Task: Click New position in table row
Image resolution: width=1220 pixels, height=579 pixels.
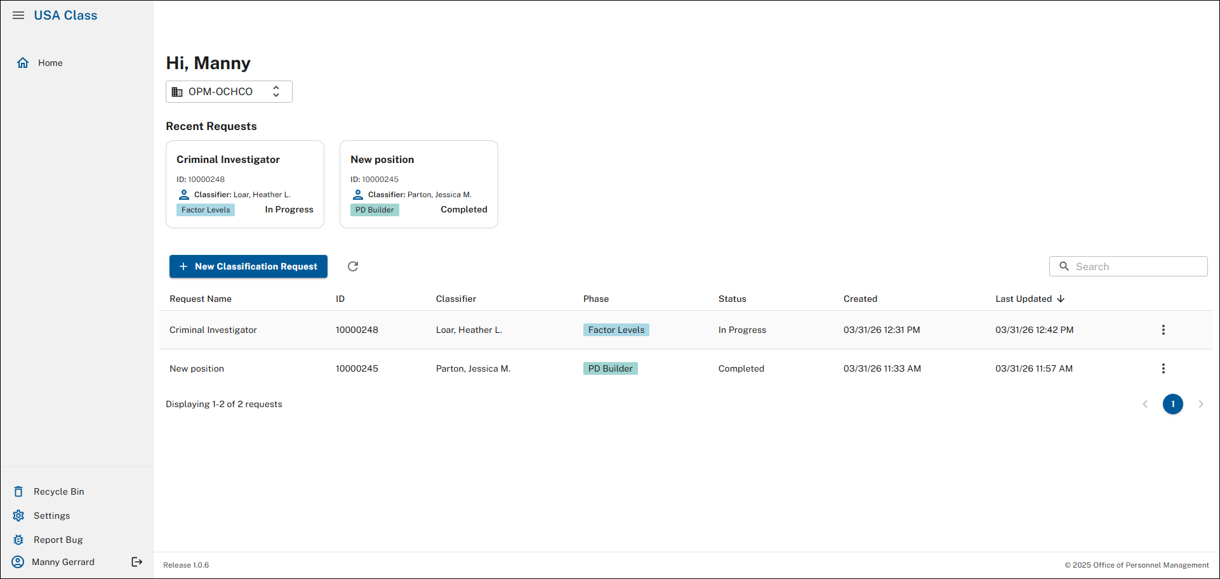Action: pyautogui.click(x=197, y=368)
